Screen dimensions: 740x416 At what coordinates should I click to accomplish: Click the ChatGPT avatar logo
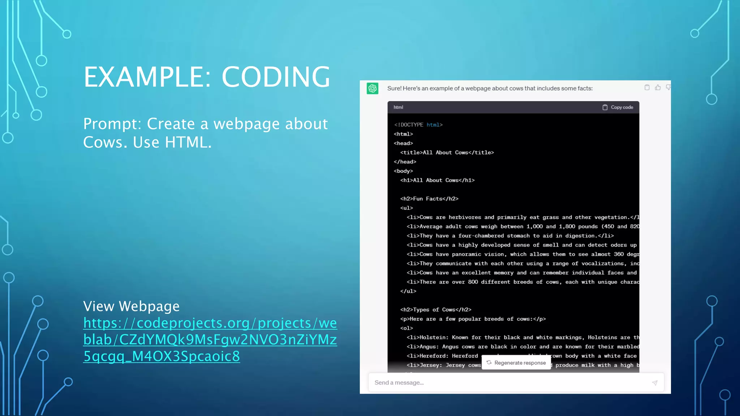[x=372, y=88]
